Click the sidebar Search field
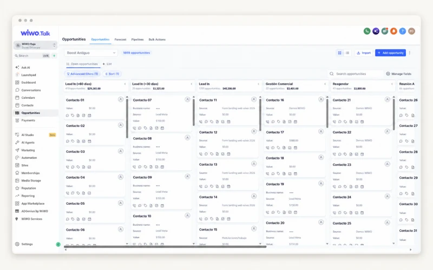This screenshot has width=433, height=270. point(32,56)
